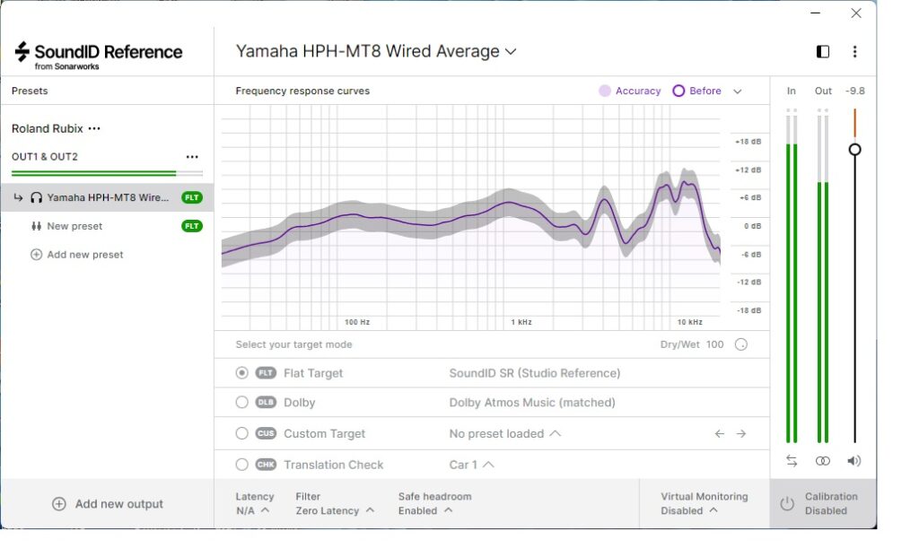Viewport: 919px width, 548px height.
Task: Mute output using the speaker icon
Action: [853, 461]
